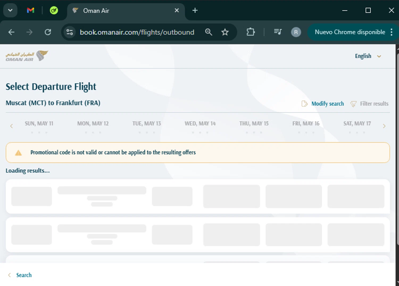
Task: Select the MON, MAY 12 date tab
Action: point(93,127)
